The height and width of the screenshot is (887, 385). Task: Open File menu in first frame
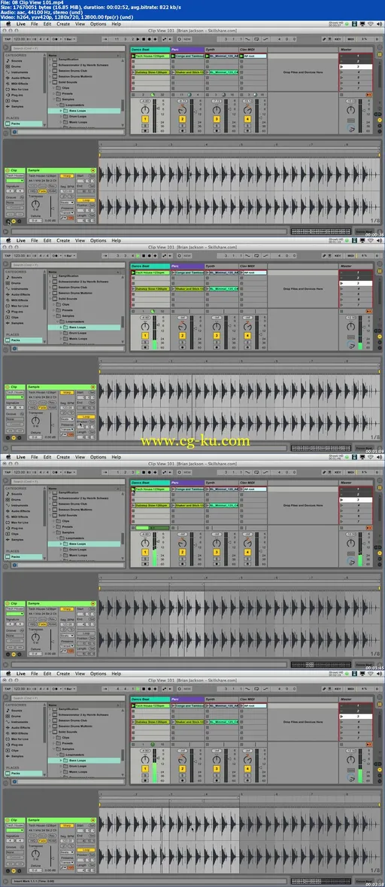tap(35, 24)
